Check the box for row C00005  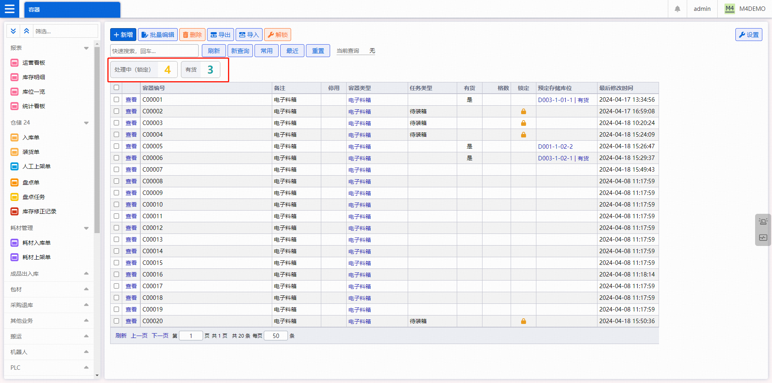coord(116,146)
